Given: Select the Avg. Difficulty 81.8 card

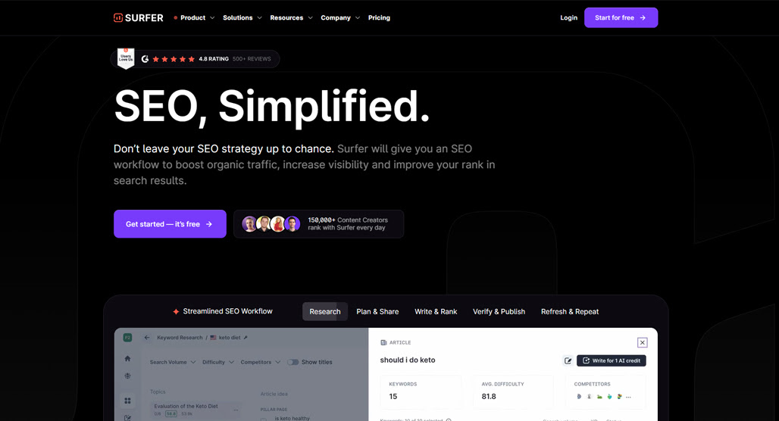Looking at the screenshot, I should [x=513, y=391].
